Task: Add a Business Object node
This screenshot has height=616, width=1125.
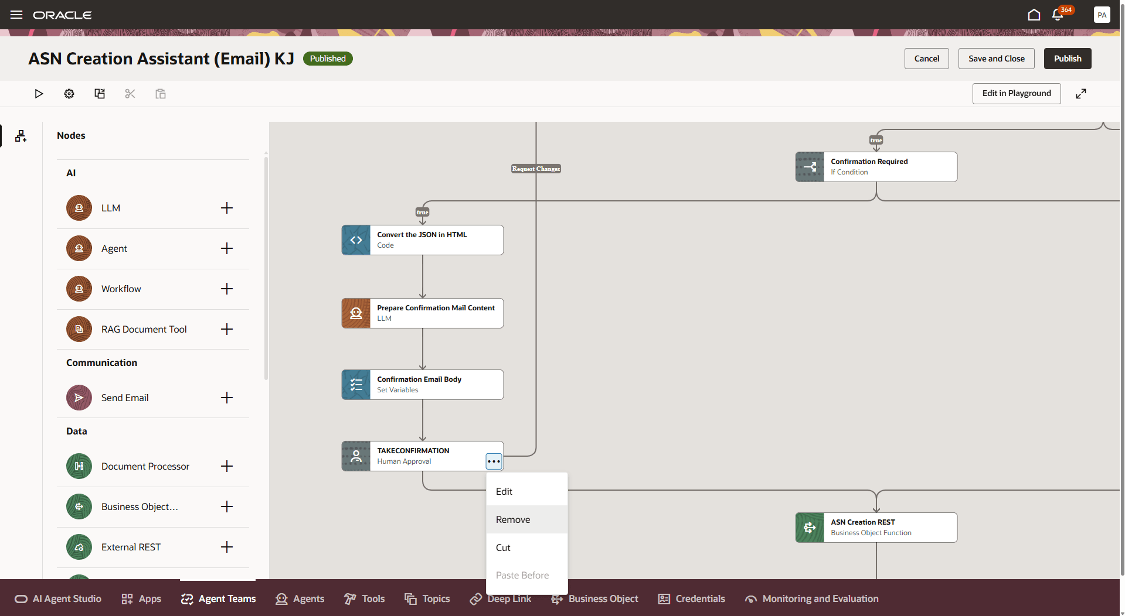Action: click(x=227, y=507)
